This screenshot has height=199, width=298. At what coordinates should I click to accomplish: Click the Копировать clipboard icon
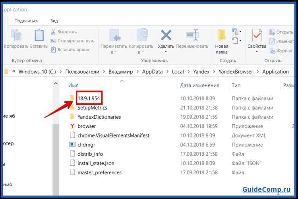[16, 35]
